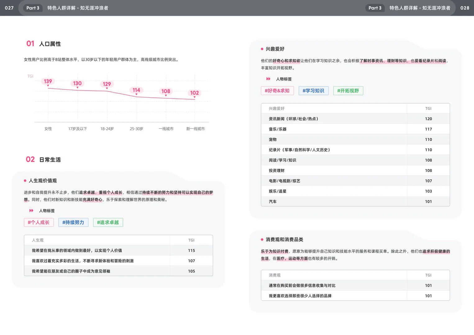
Task: Click the TGI value 120 for 资讯新闻
Action: [428, 119]
